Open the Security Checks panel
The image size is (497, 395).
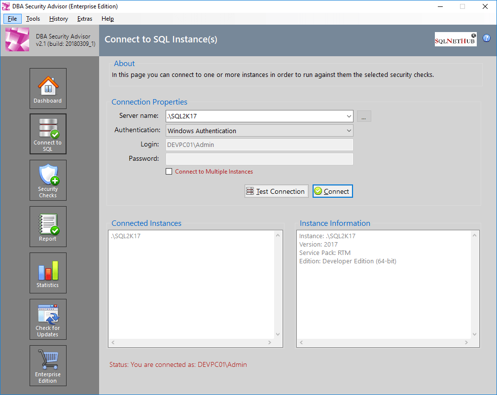click(x=48, y=180)
